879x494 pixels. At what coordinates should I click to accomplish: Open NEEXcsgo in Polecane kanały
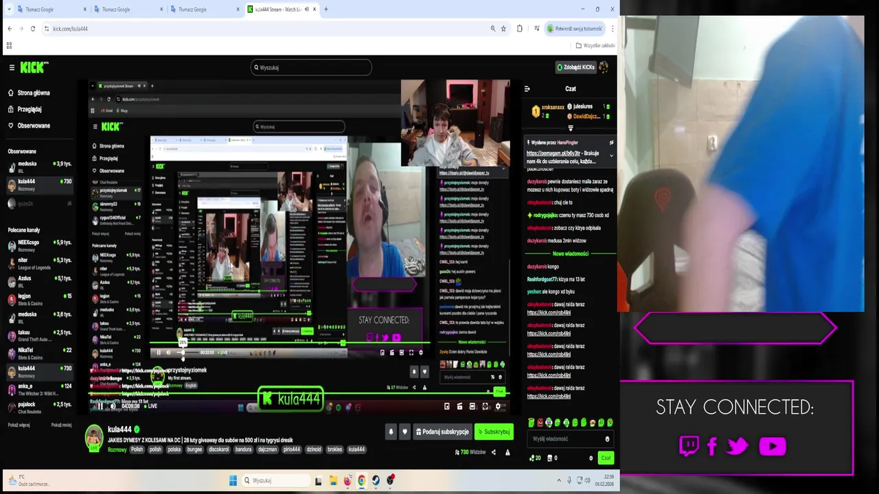[x=40, y=246]
